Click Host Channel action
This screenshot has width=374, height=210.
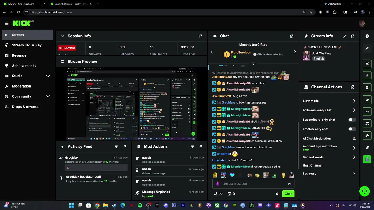coord(313,165)
